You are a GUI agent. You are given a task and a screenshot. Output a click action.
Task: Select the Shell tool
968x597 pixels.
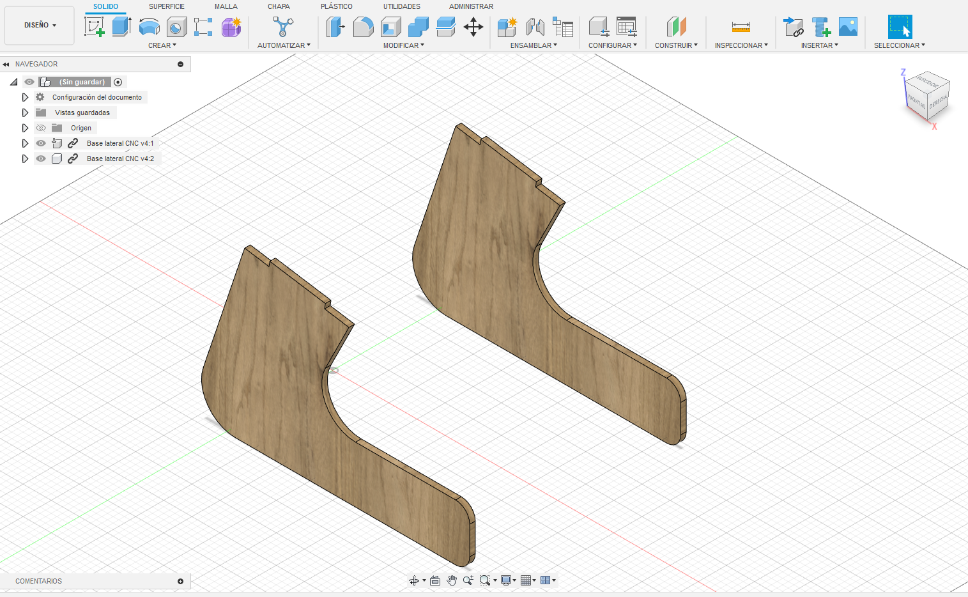(390, 26)
